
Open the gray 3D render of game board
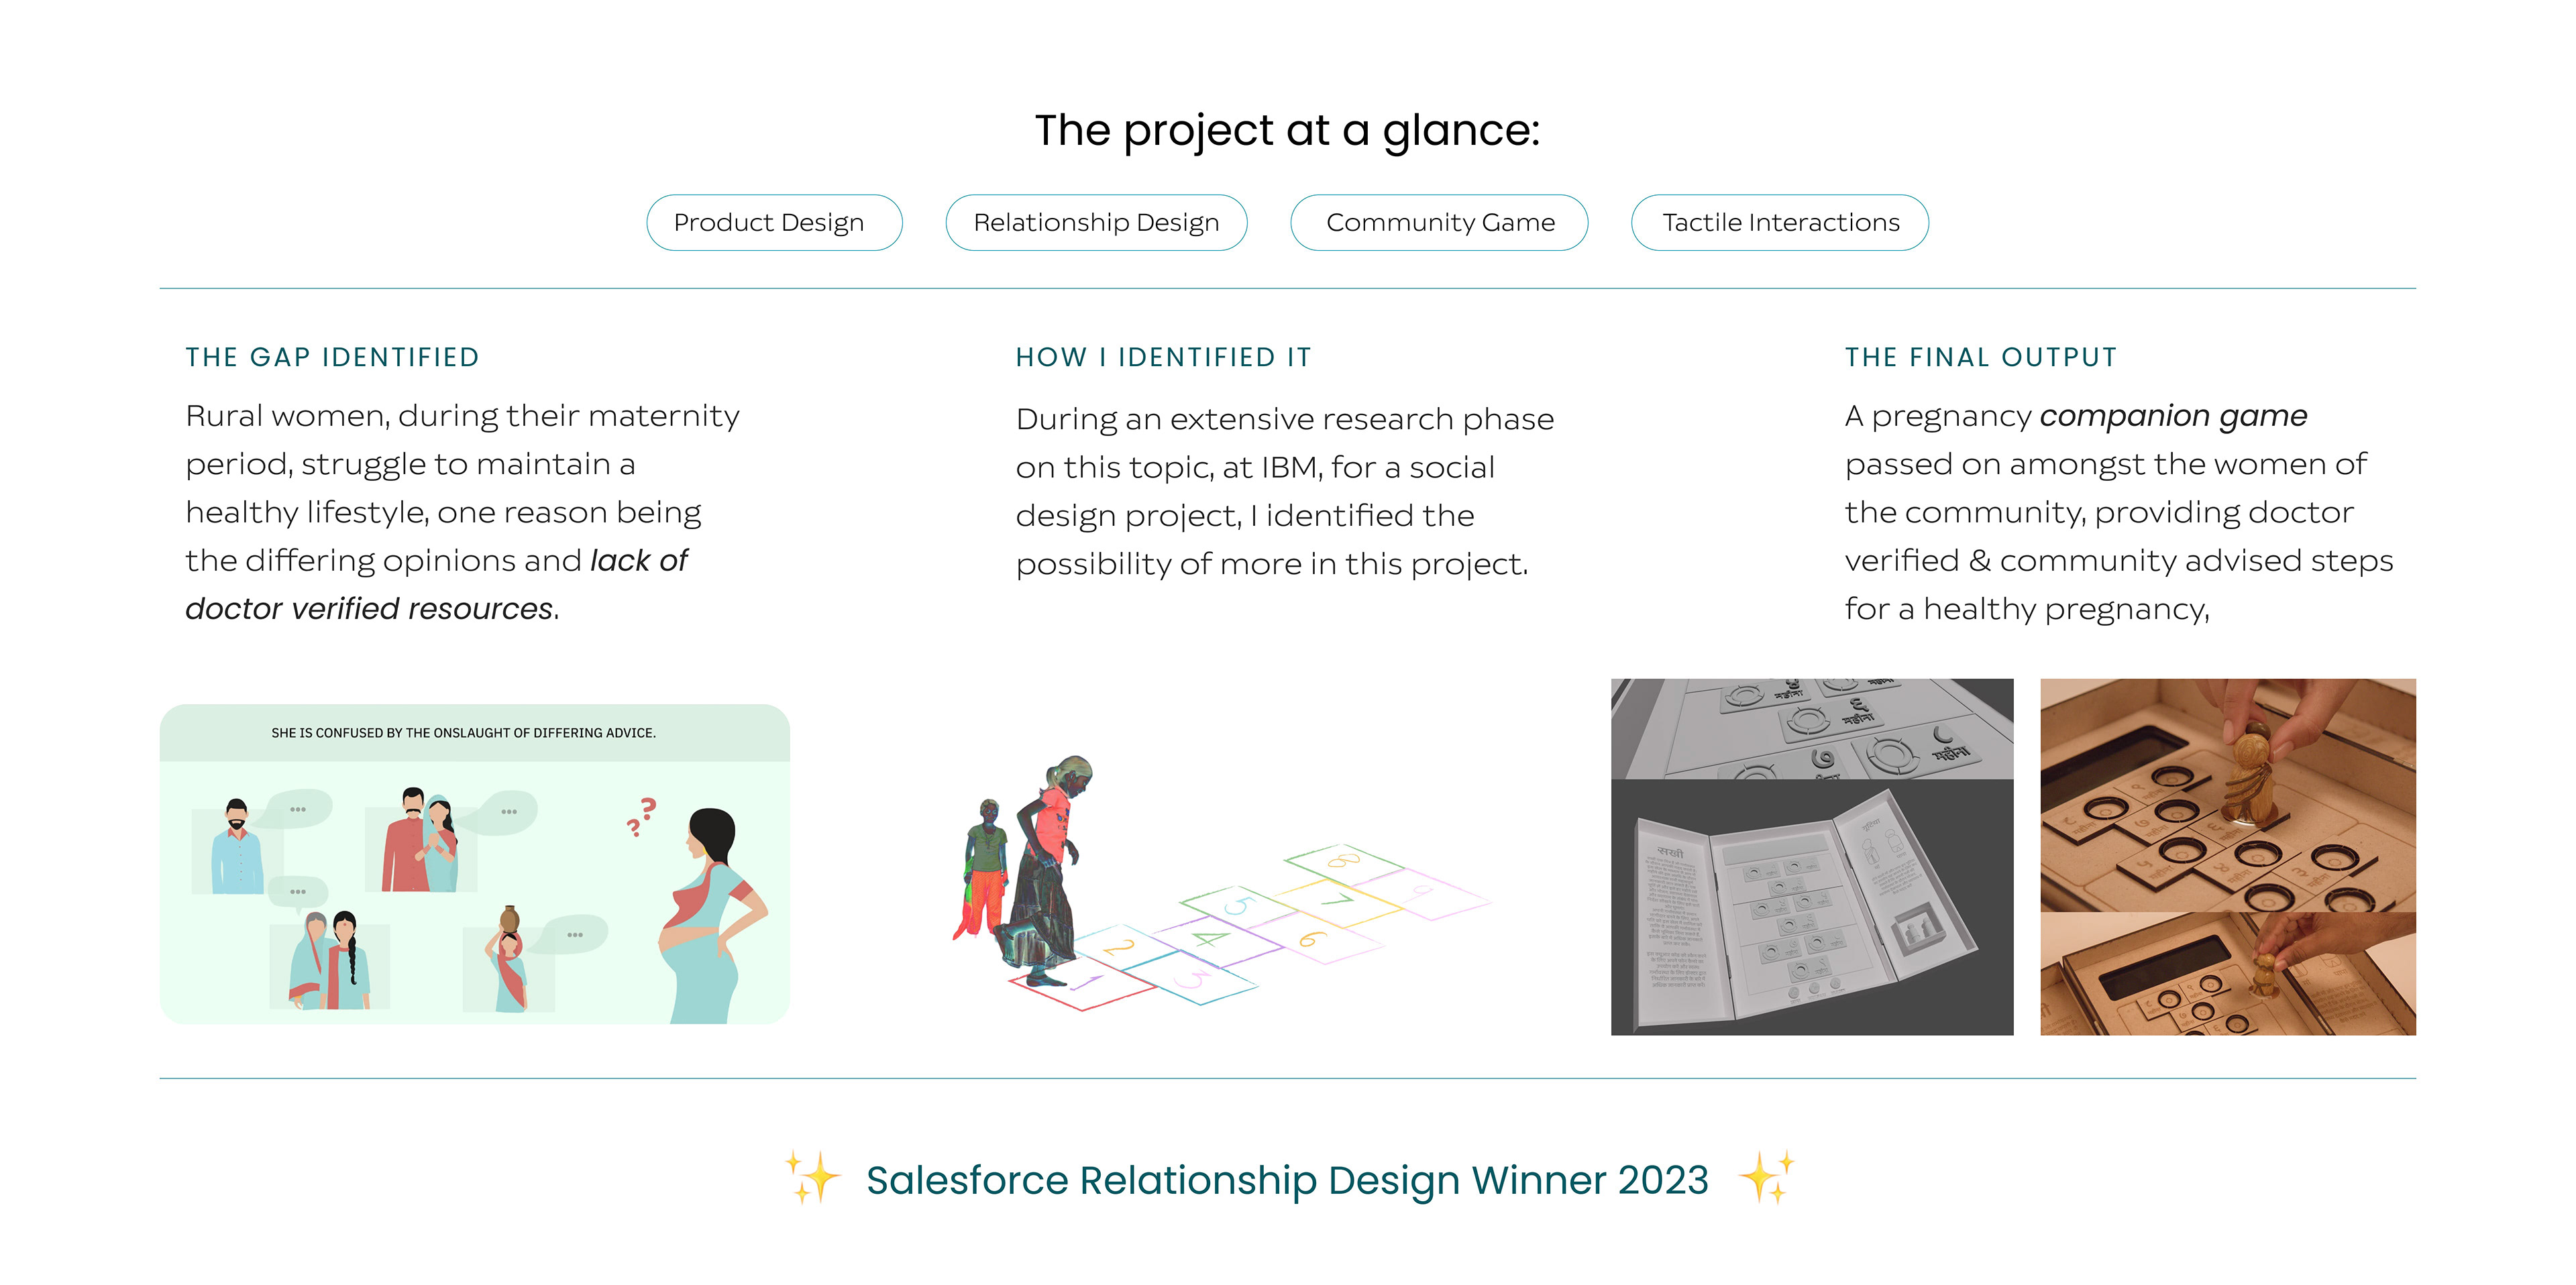click(x=1812, y=857)
